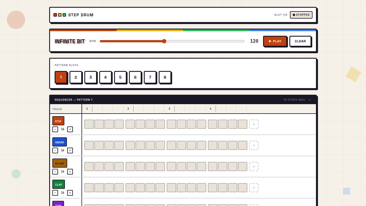The width and height of the screenshot is (366, 206).
Task: Click the arrow next to 16 Steps Max
Action: [x=309, y=100]
